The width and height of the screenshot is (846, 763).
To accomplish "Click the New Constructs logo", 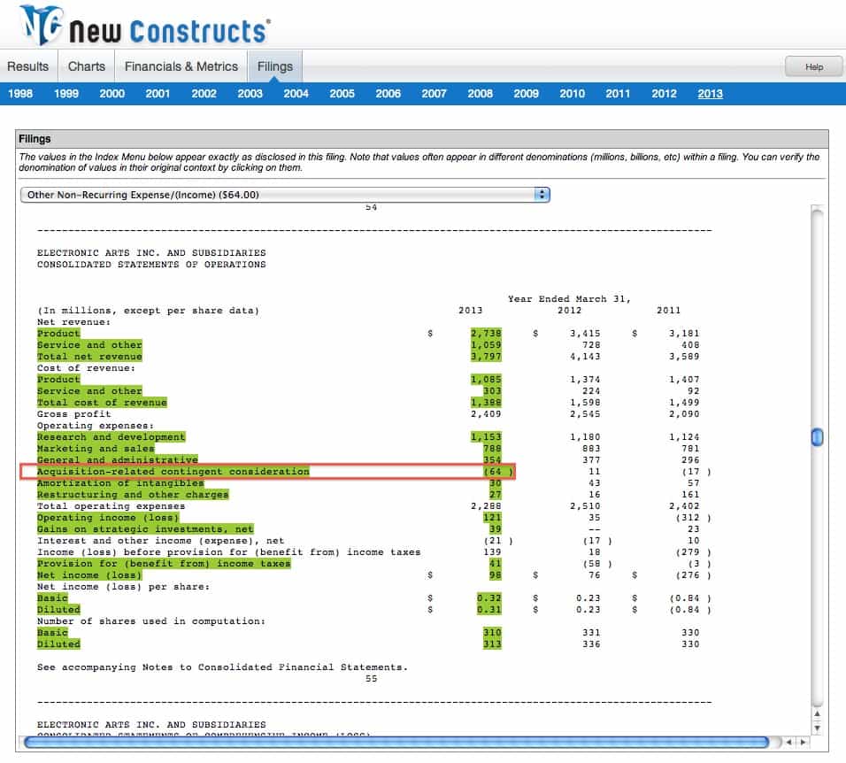I will [145, 26].
